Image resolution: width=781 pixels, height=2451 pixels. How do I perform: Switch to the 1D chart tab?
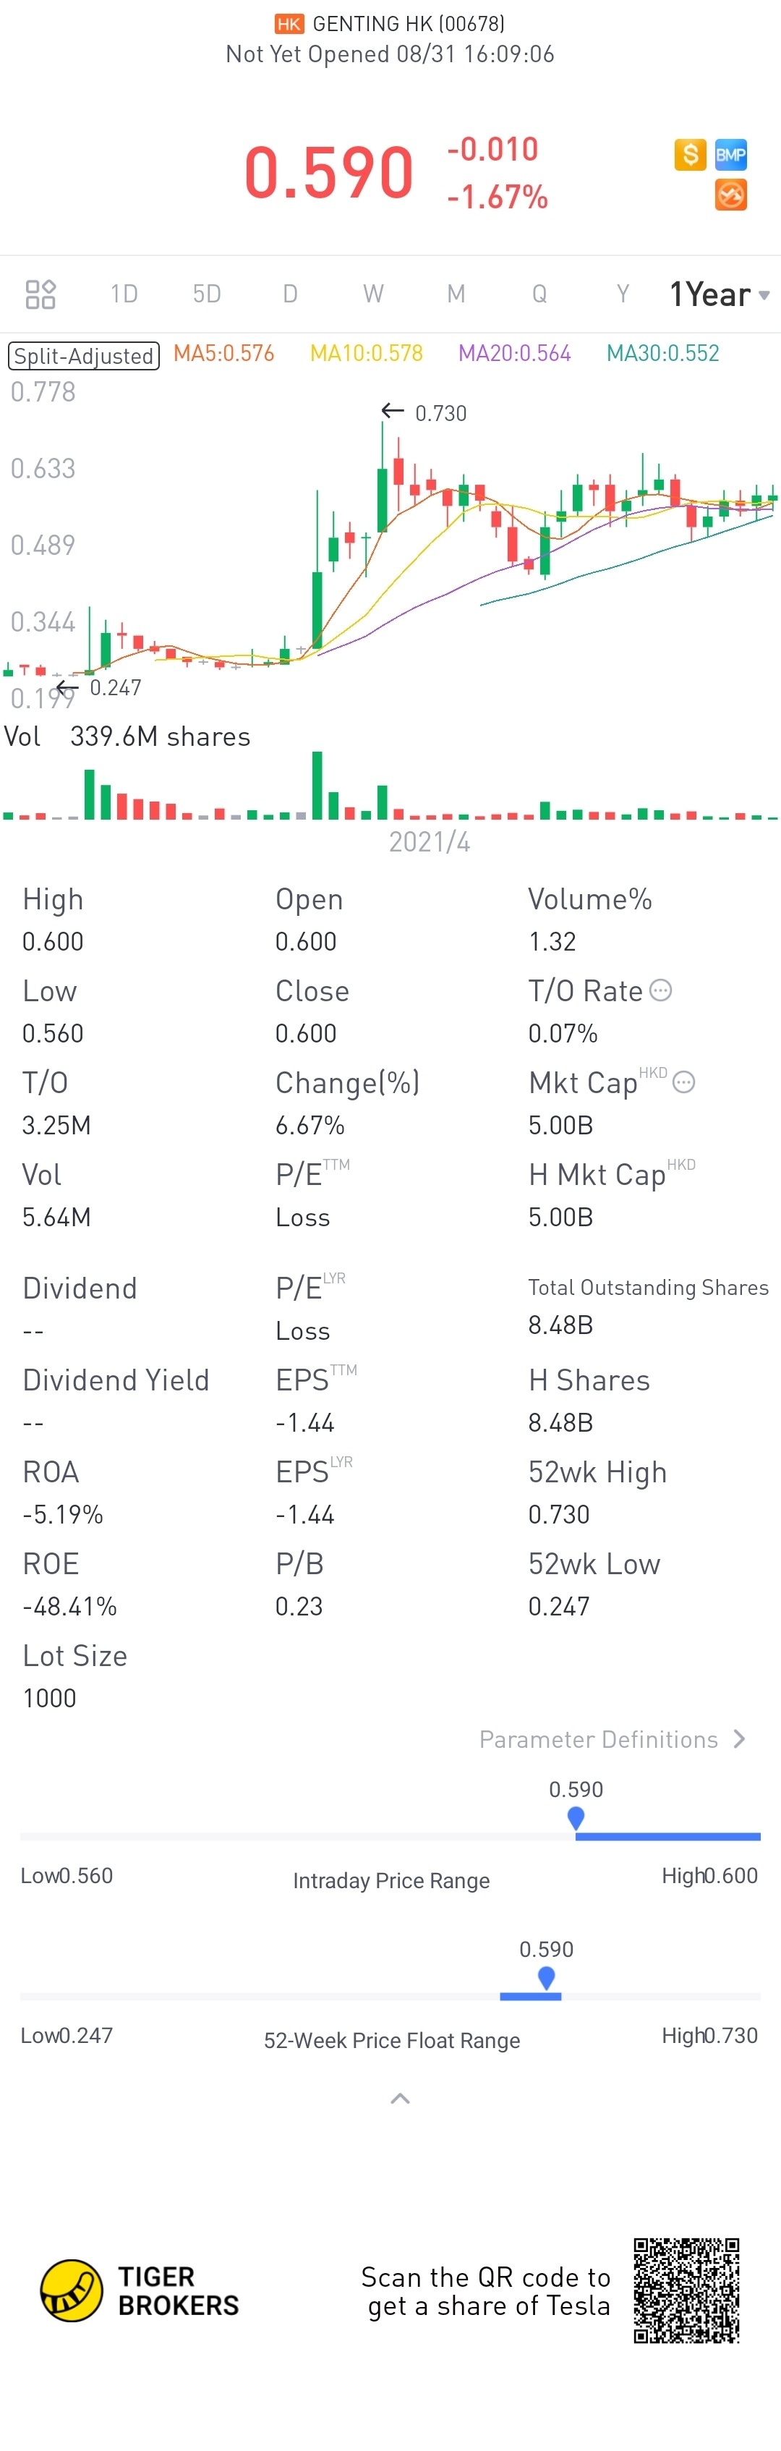click(124, 294)
